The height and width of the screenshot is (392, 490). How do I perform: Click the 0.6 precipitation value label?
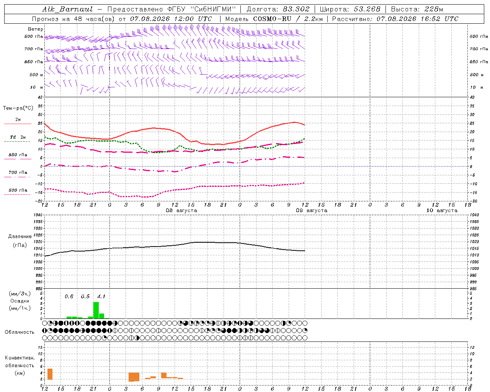(69, 296)
